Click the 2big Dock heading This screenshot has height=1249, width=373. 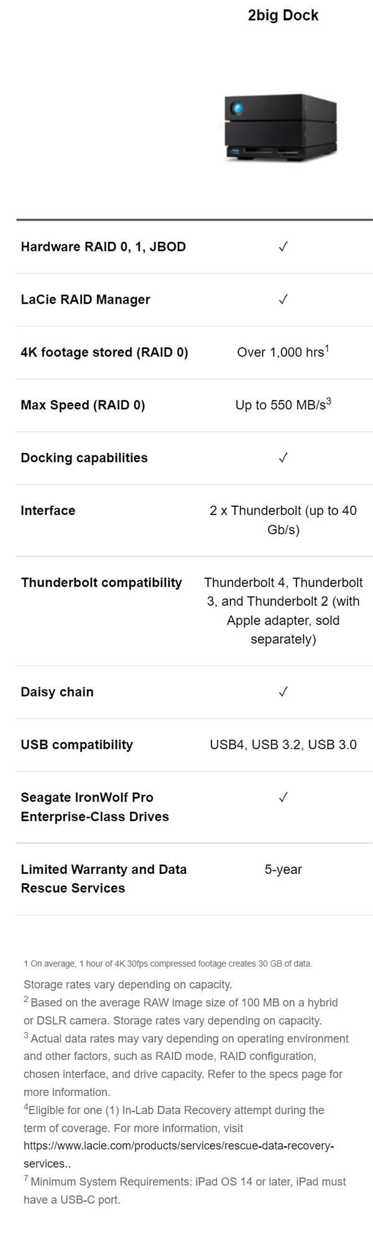coord(283,16)
